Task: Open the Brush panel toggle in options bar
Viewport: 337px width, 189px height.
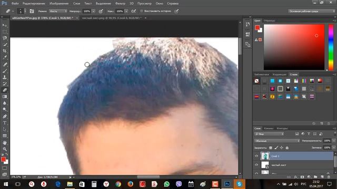Action: (32, 11)
